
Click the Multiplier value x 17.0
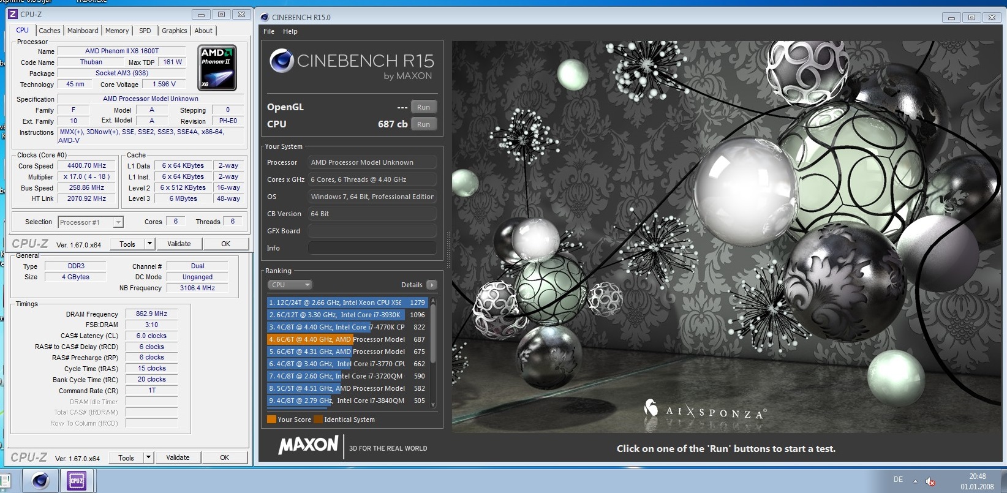click(86, 177)
